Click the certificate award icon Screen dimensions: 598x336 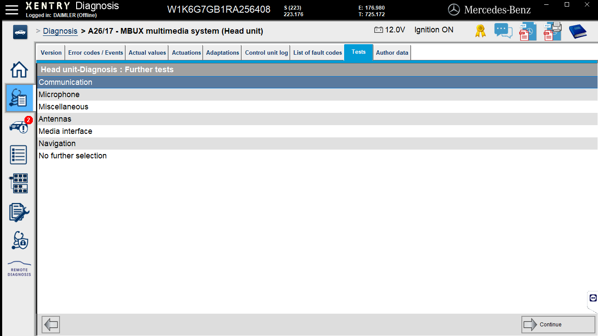tap(480, 31)
